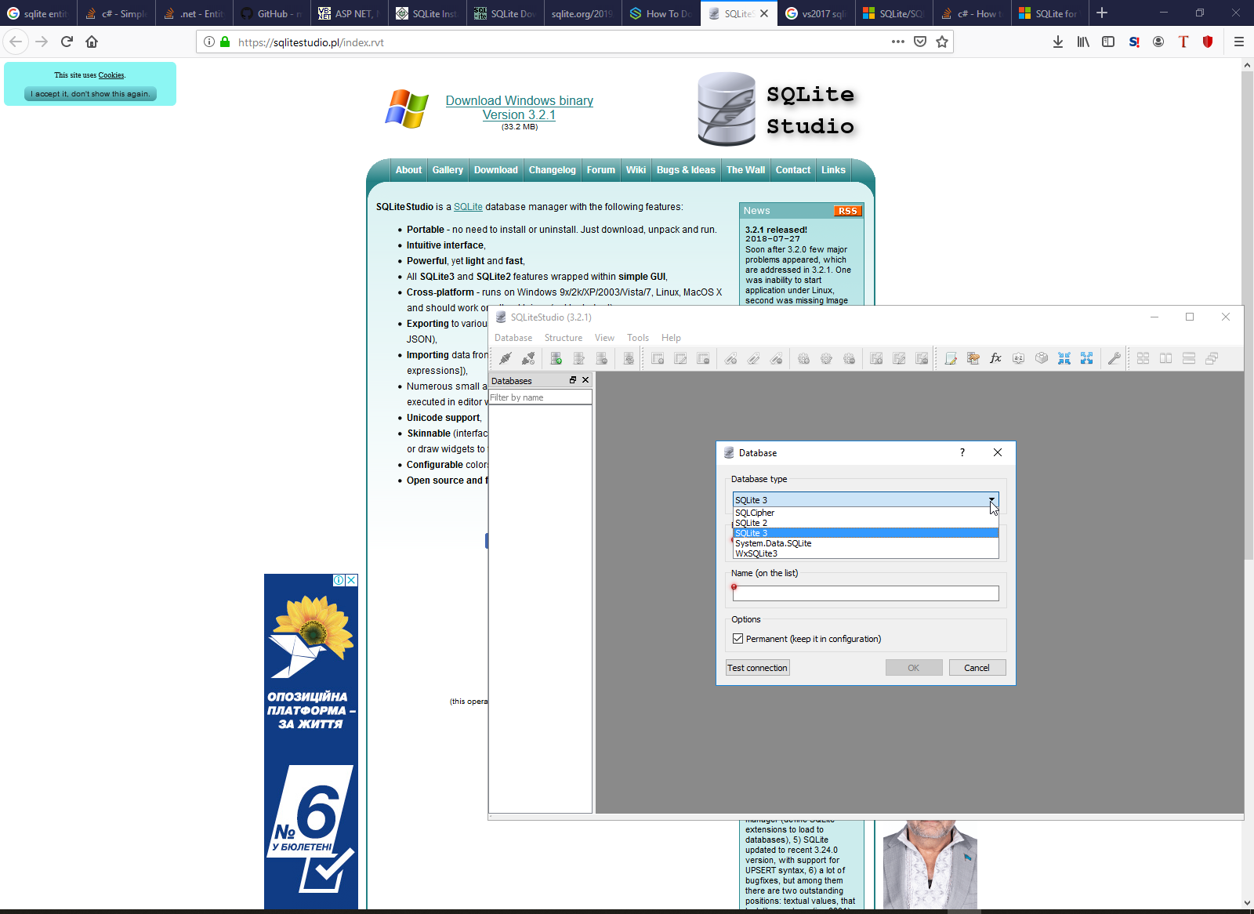Toggle the Permanent (keep it in configuration) checkbox
Viewport: 1254px width, 914px height.
point(738,639)
